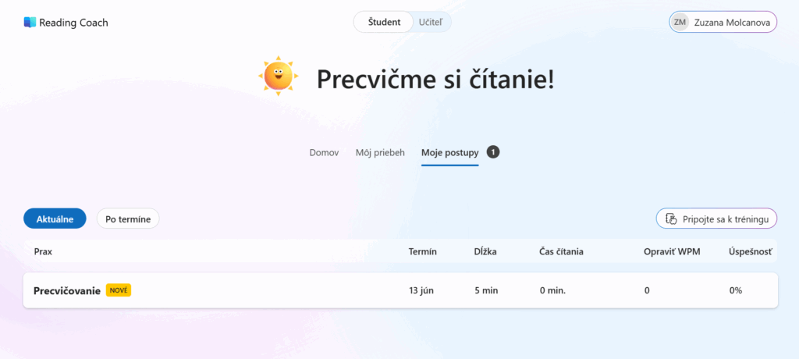Show Po termíne assignments
The image size is (799, 359).
[x=128, y=219]
